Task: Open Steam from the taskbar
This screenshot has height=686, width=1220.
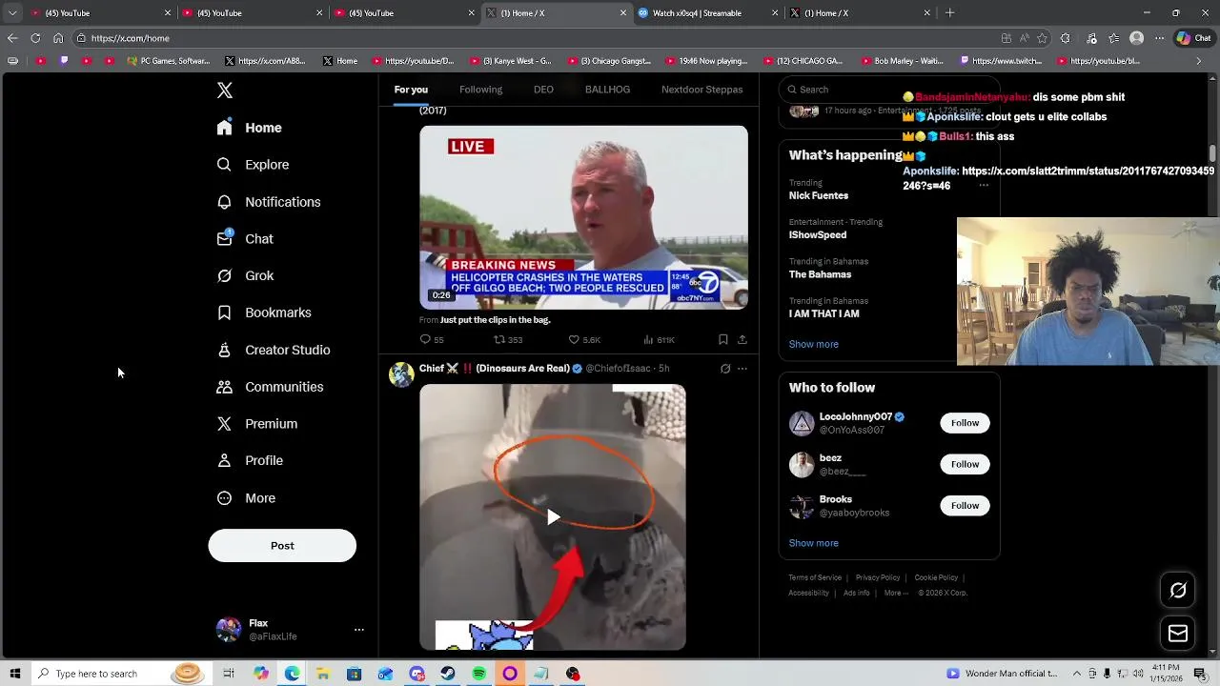Action: (448, 674)
